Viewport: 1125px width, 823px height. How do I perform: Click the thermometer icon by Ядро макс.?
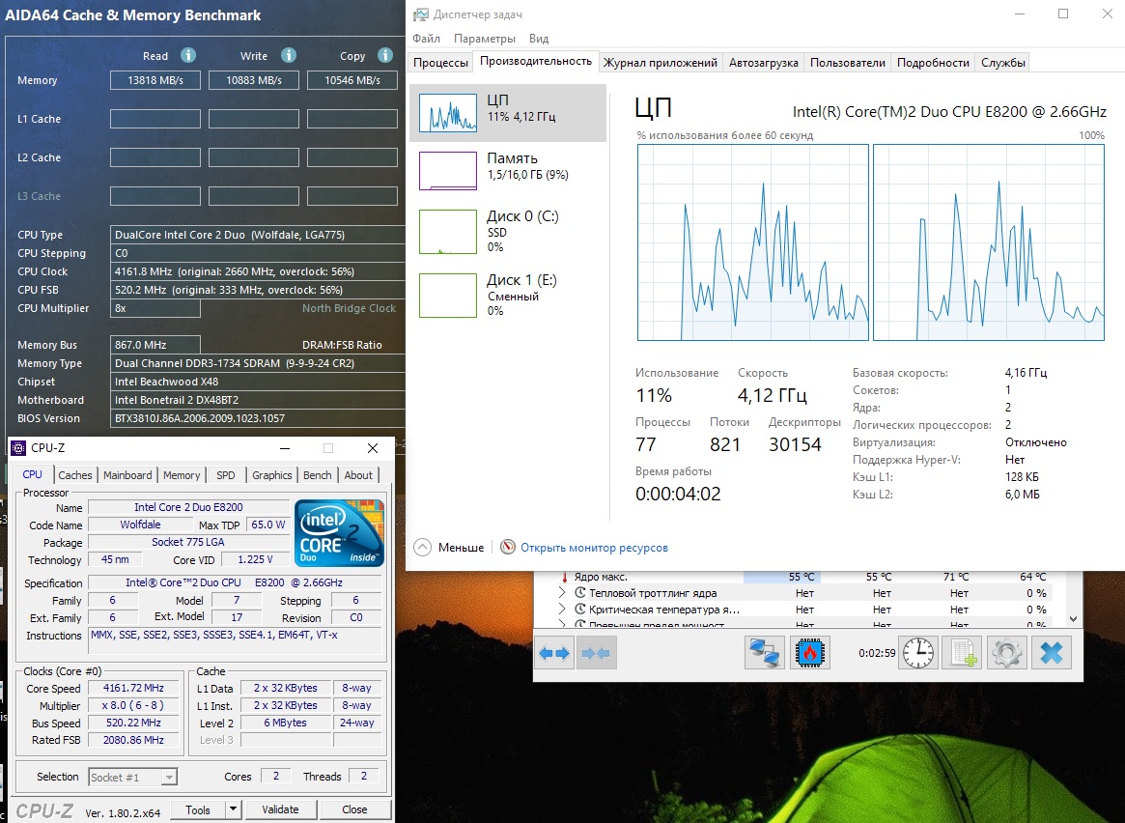pyautogui.click(x=565, y=577)
